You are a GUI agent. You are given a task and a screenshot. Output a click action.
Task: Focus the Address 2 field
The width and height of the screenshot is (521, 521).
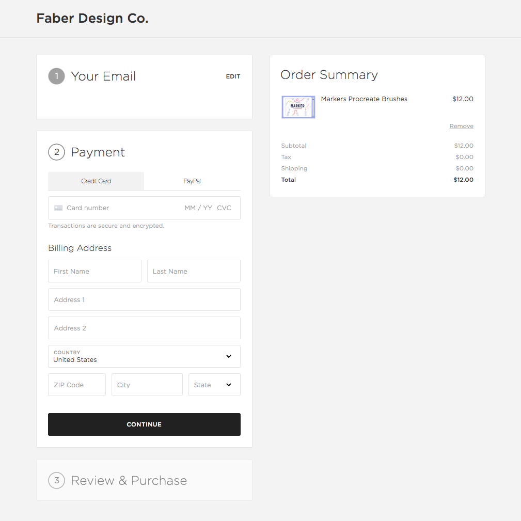pyautogui.click(x=144, y=328)
